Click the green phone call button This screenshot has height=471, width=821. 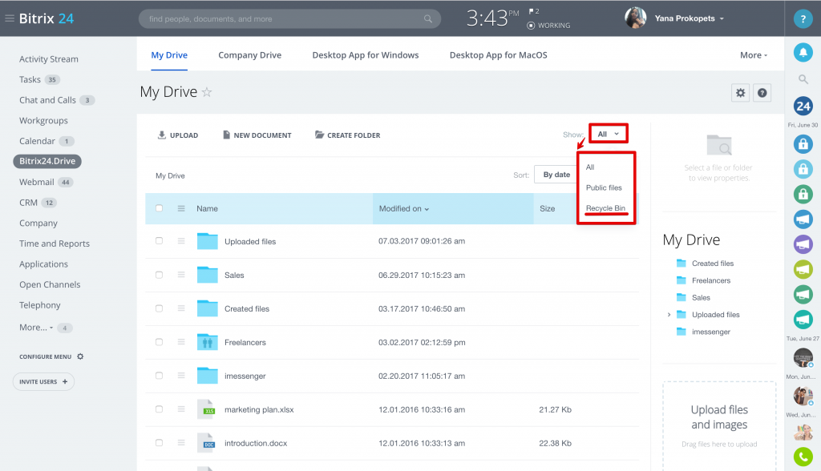803,457
